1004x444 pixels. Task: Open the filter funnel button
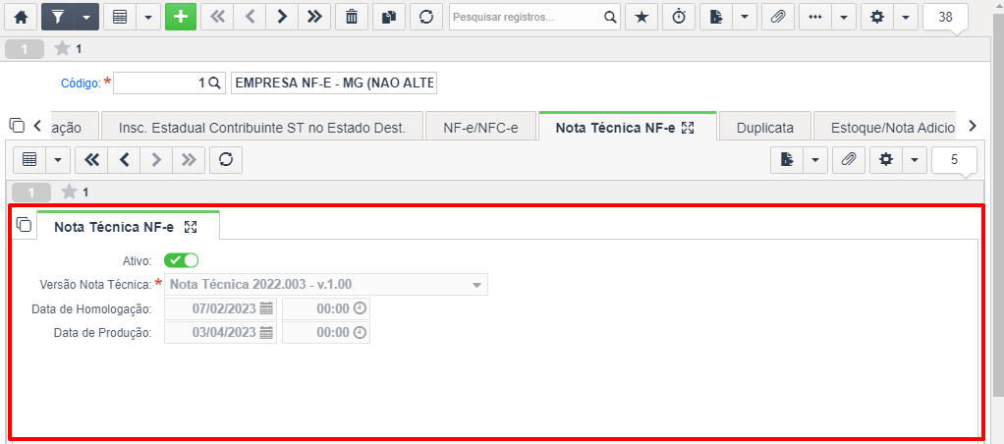[x=58, y=18]
